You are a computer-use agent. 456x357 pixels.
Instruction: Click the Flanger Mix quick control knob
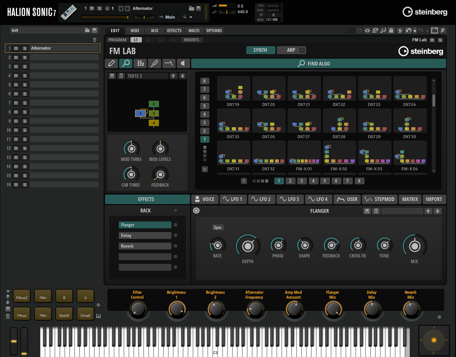point(333,310)
